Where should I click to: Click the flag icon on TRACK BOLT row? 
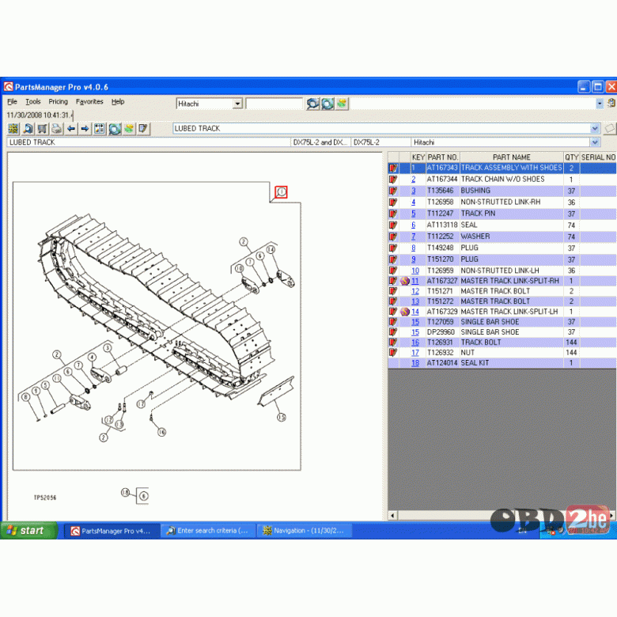coord(393,343)
